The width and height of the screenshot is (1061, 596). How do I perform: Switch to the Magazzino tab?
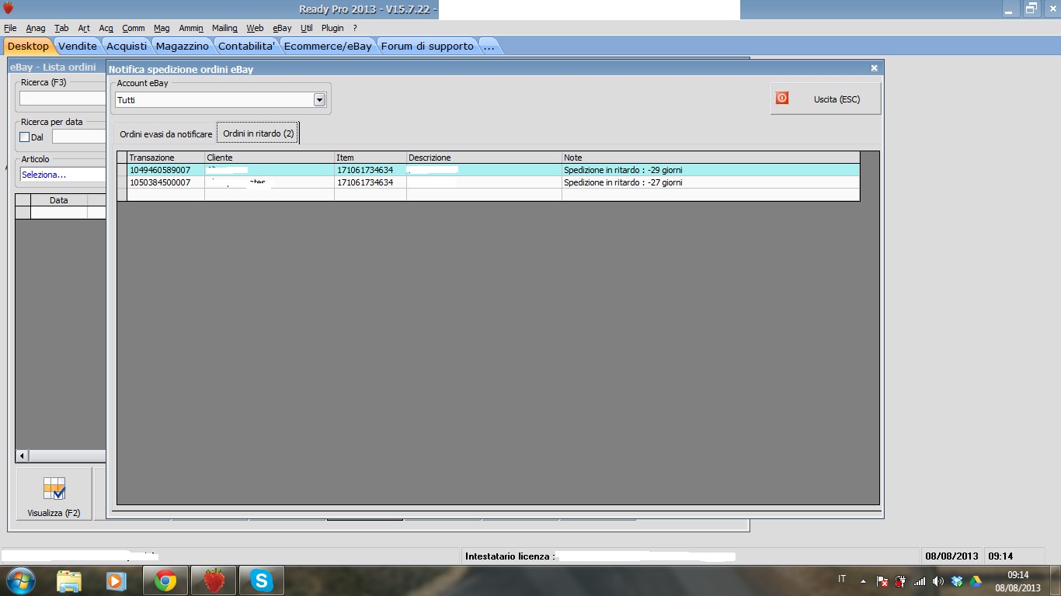point(183,47)
